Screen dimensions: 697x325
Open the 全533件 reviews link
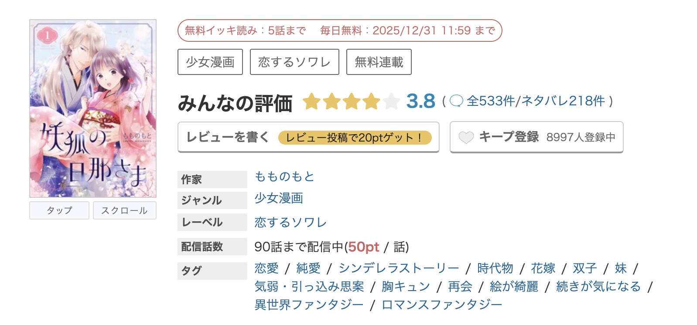491,101
